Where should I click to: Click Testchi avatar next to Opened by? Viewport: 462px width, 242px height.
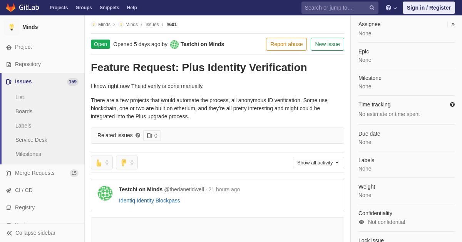174,45
